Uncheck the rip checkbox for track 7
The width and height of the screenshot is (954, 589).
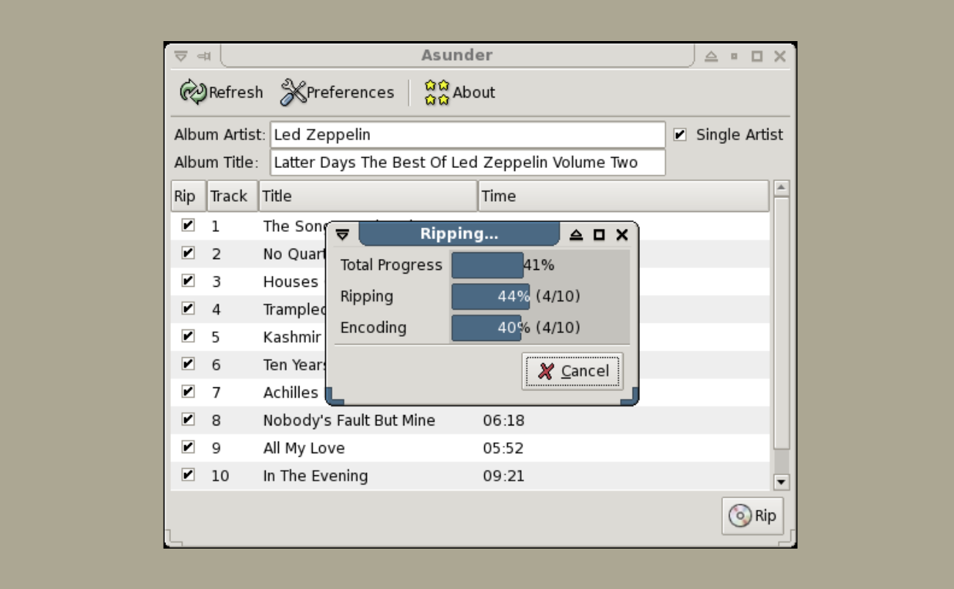(x=188, y=392)
